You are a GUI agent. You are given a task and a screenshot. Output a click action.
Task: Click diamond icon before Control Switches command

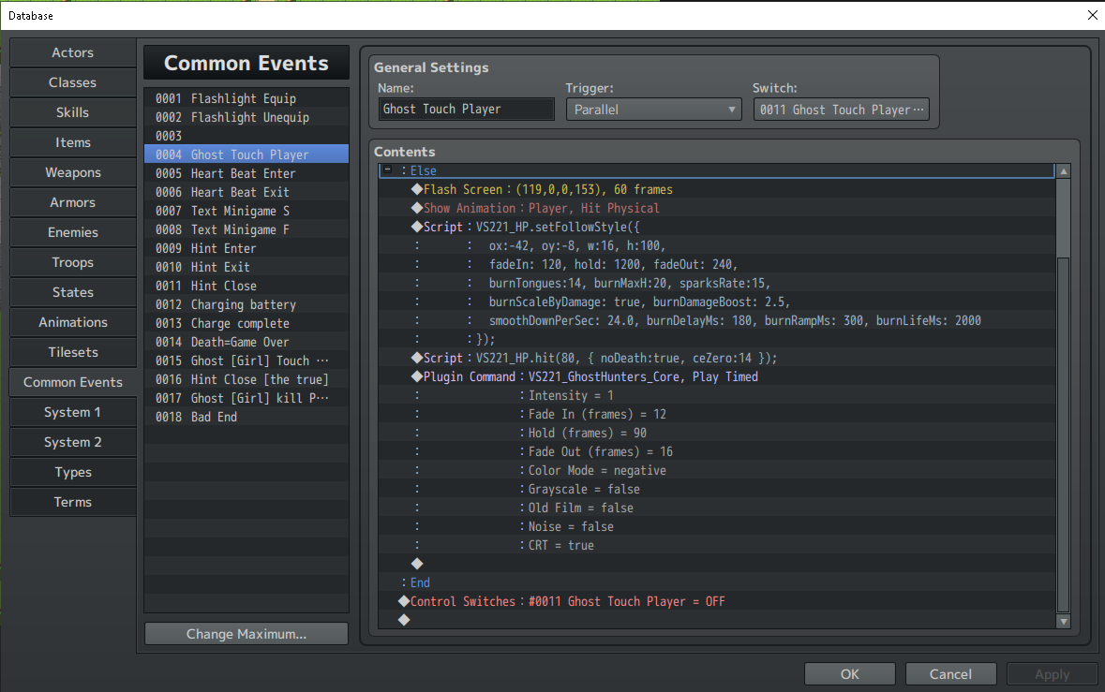tap(404, 601)
